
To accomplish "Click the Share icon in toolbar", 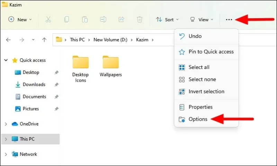I will (x=122, y=19).
